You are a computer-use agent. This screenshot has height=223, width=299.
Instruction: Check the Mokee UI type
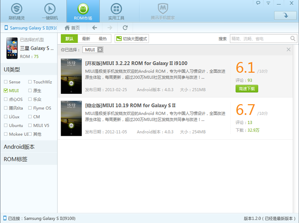click(6, 134)
